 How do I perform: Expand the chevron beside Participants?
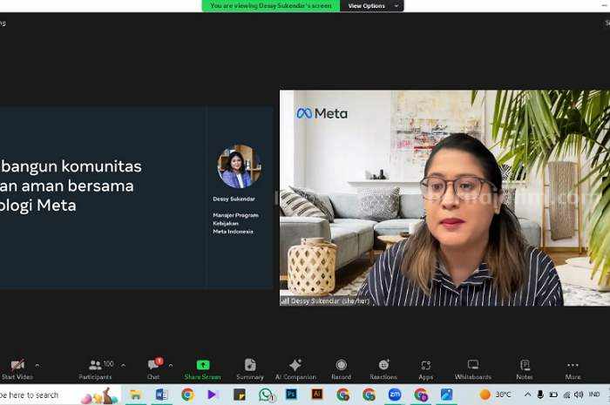(124, 365)
